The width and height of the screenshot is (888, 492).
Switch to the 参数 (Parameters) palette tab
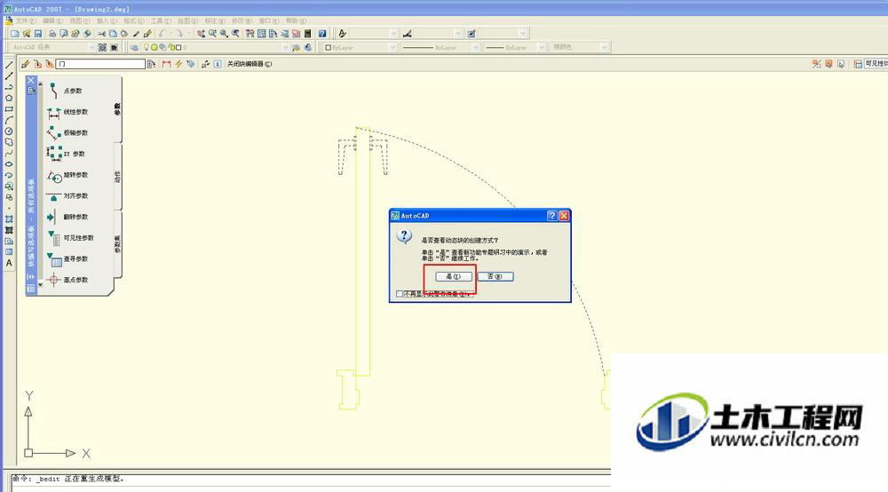[118, 108]
